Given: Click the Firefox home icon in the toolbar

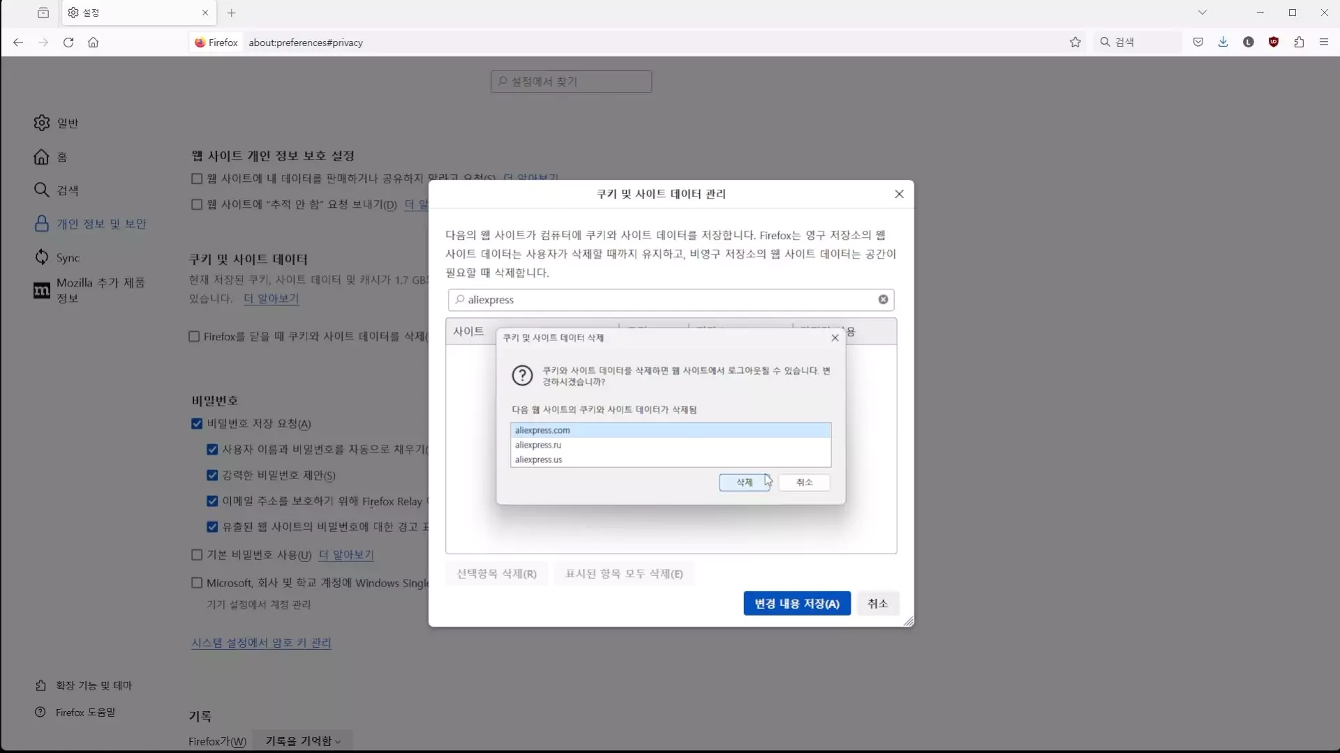Looking at the screenshot, I should point(93,43).
